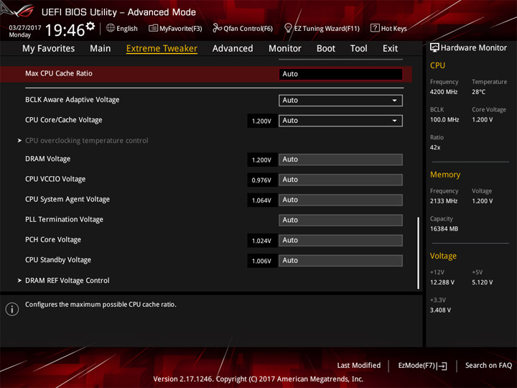The height and width of the screenshot is (388, 517).
Task: Click Search on FAQ link
Action: tap(488, 365)
